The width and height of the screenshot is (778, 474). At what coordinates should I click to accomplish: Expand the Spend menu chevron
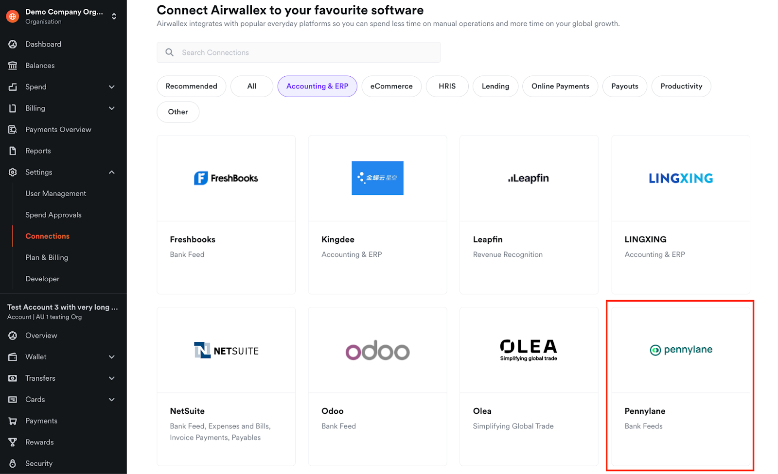[112, 87]
